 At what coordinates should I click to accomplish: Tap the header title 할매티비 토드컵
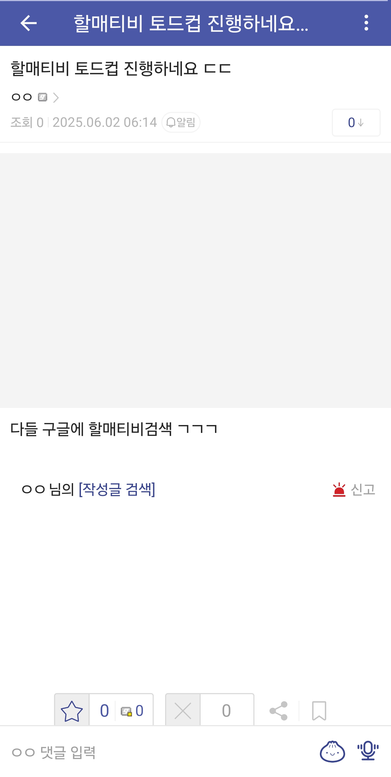(x=191, y=23)
